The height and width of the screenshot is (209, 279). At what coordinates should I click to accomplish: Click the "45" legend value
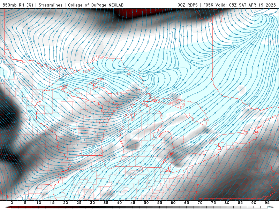tap(133, 203)
